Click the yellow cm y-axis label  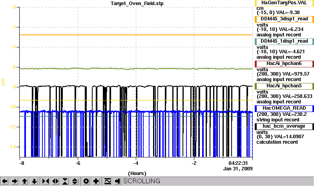[x=3, y=82]
